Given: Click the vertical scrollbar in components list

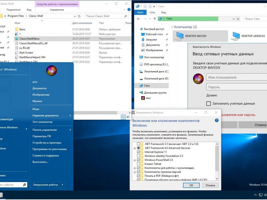Looking at the screenshot, I should (217, 159).
